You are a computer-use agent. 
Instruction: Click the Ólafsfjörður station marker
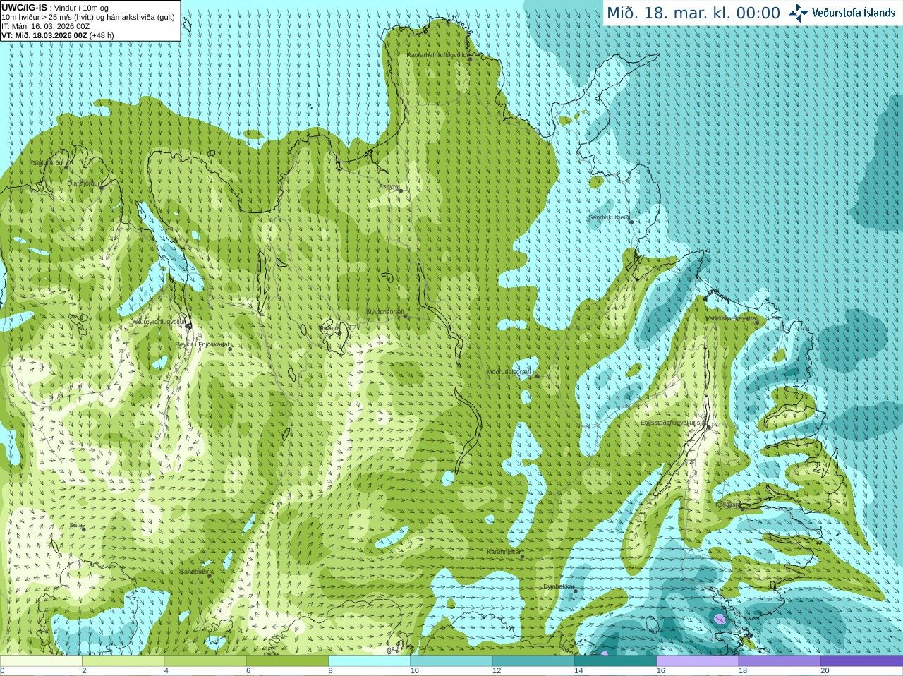pyautogui.click(x=102, y=188)
